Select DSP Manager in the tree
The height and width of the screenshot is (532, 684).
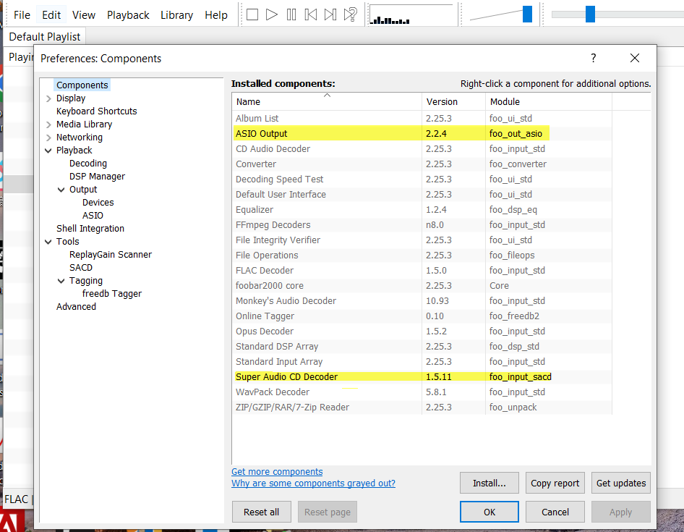click(x=97, y=177)
